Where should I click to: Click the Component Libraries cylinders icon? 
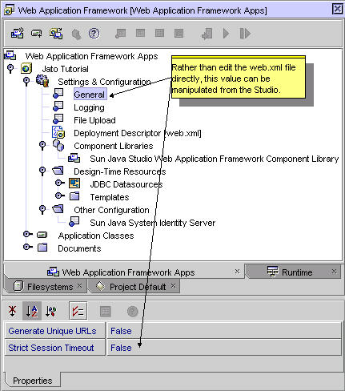coord(58,145)
